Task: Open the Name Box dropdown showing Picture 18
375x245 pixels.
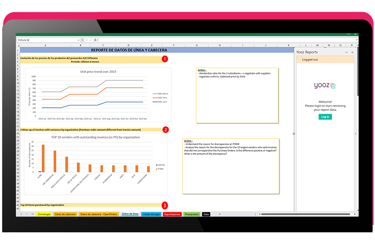Action: click(79, 40)
